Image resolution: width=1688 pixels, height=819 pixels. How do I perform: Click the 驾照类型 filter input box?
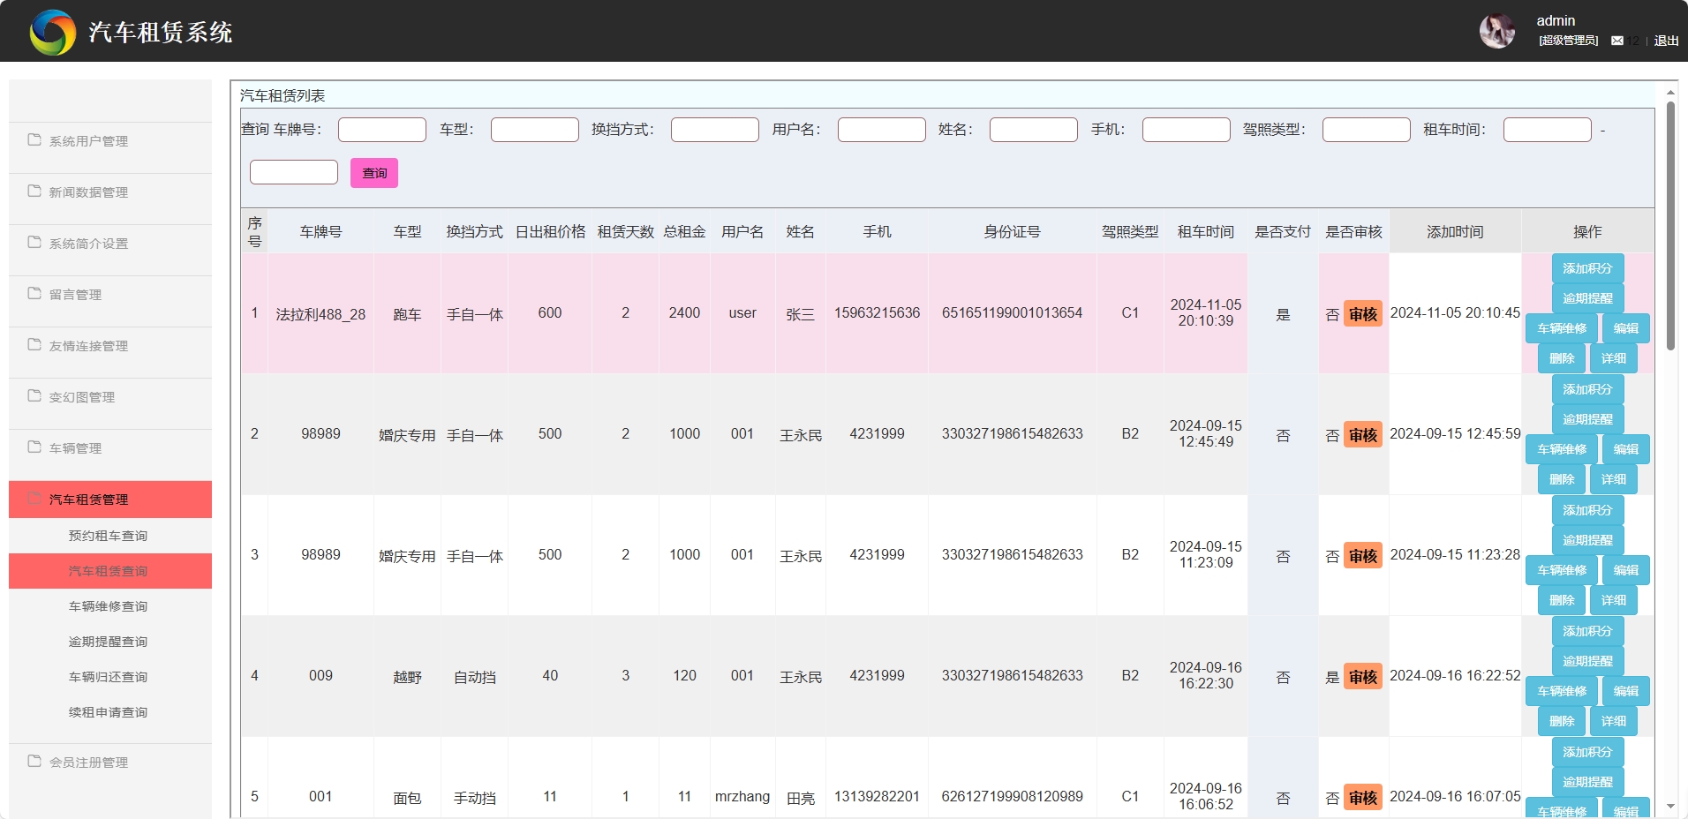pos(1366,130)
